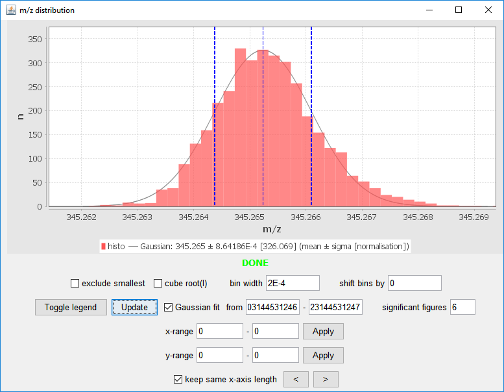Shift view left with the < button
This screenshot has width=504, height=392.
pyautogui.click(x=296, y=380)
